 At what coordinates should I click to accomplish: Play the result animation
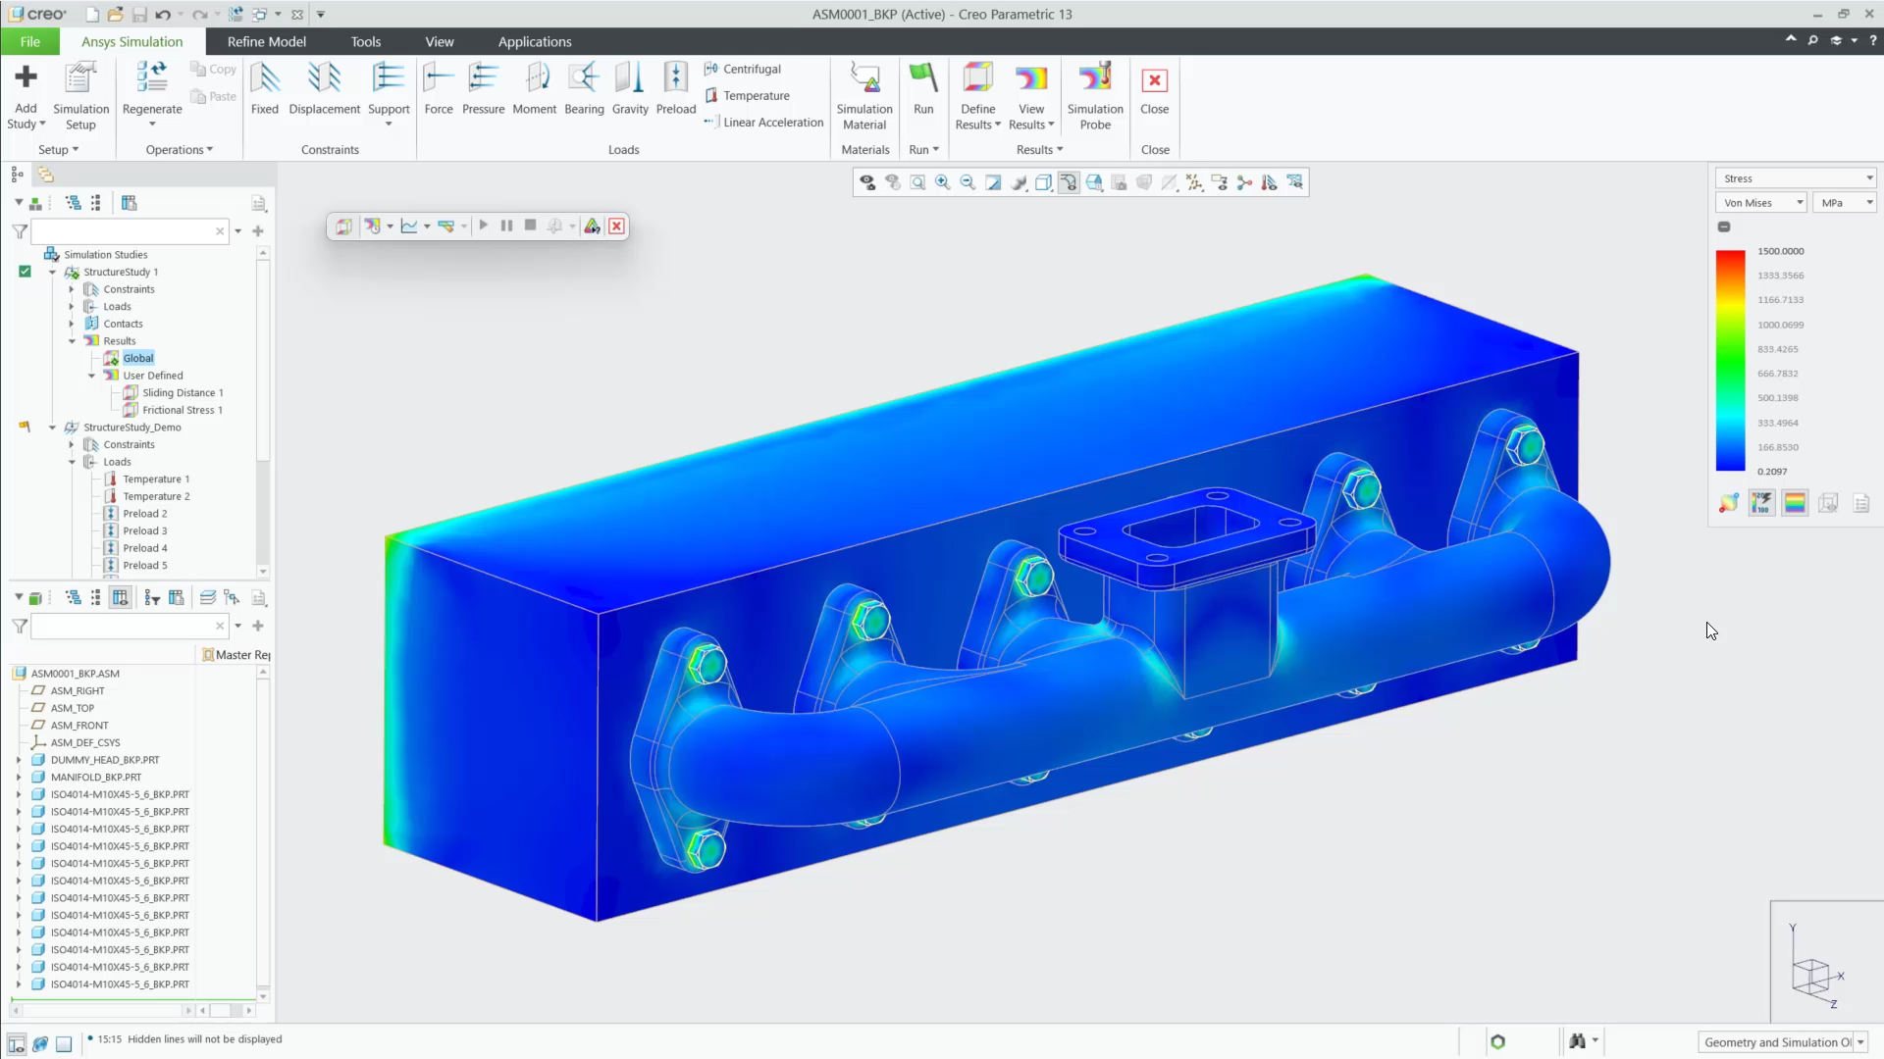[x=483, y=226]
